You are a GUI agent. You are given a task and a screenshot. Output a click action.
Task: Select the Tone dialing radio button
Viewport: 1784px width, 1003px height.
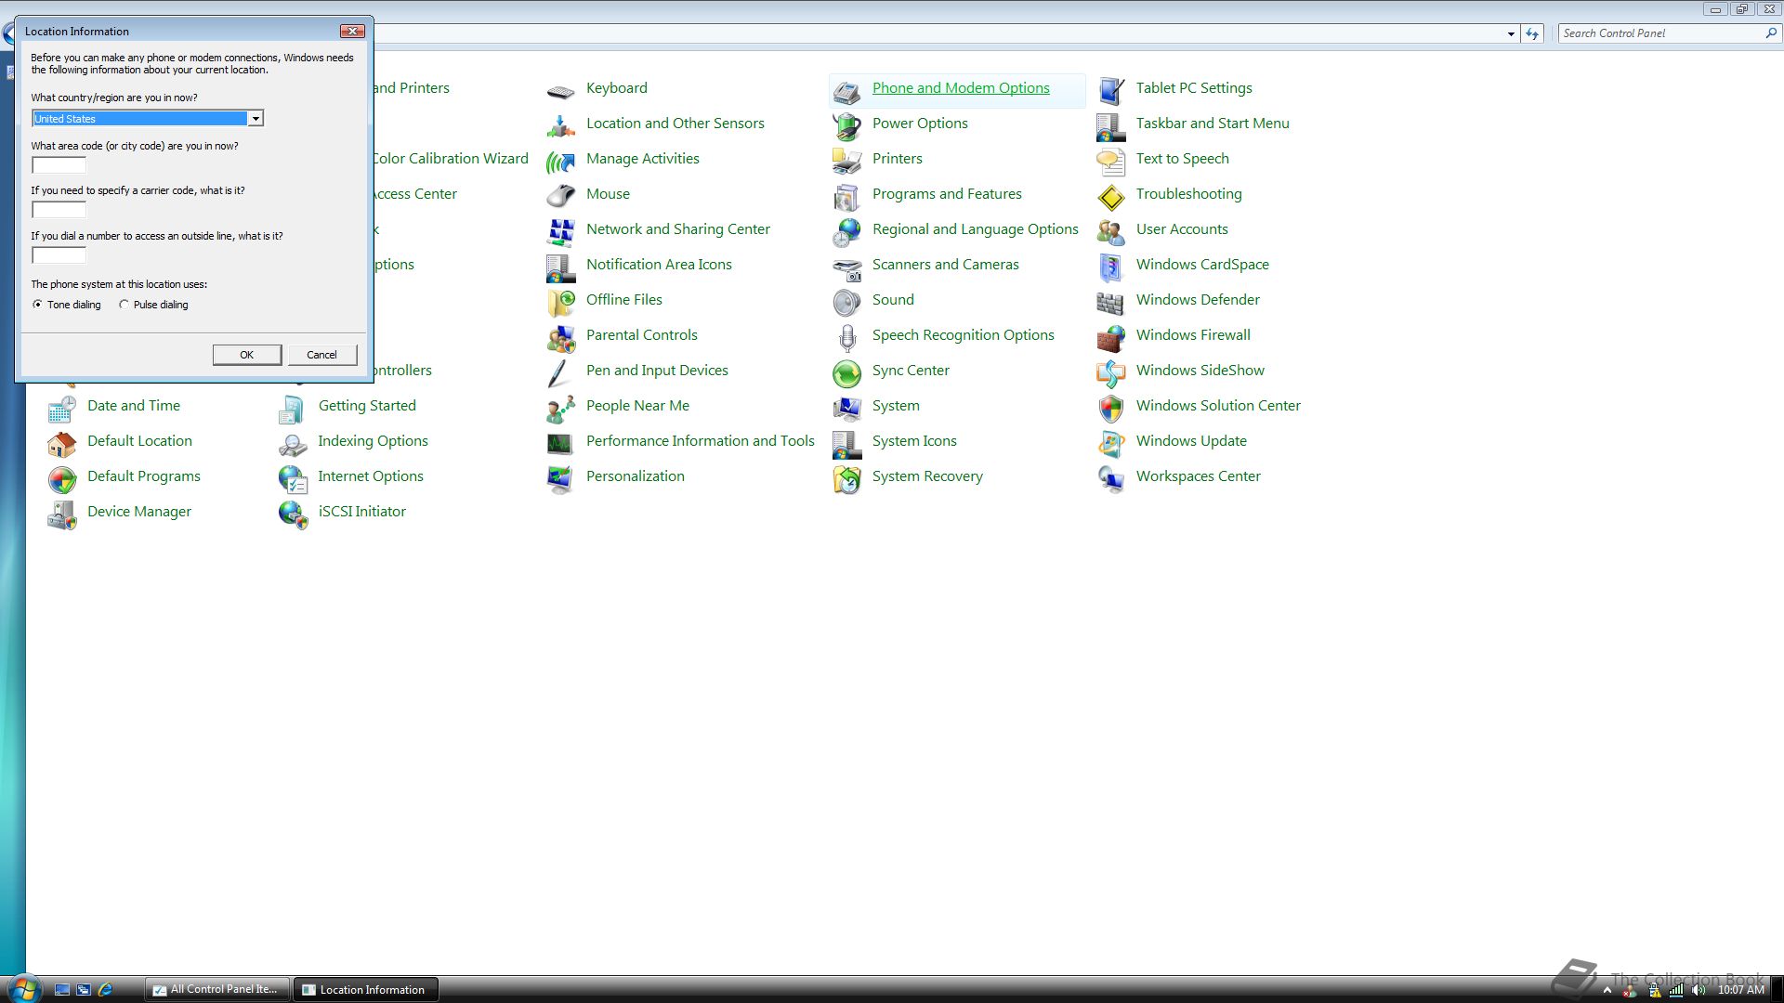[x=37, y=304]
